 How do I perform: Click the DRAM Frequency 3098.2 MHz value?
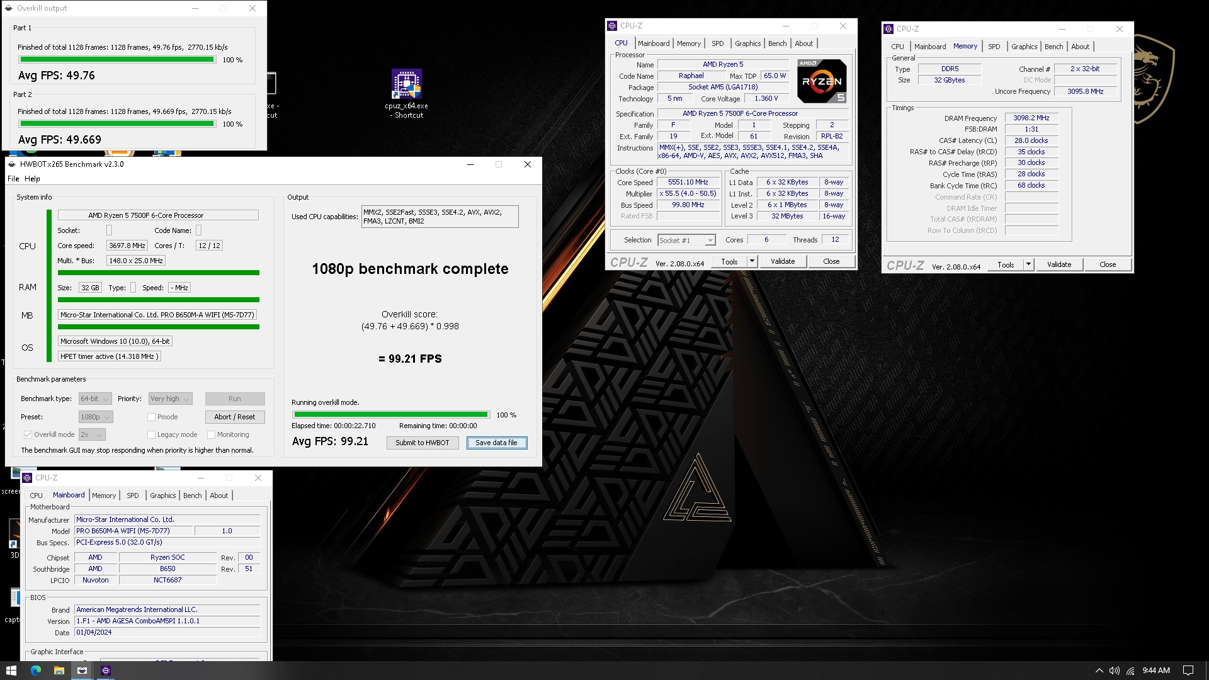pos(1031,118)
